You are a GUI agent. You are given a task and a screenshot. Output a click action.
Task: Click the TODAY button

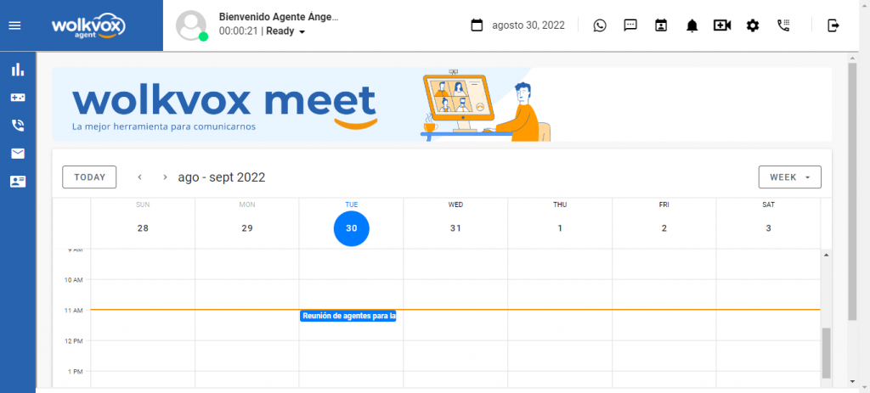pyautogui.click(x=89, y=177)
